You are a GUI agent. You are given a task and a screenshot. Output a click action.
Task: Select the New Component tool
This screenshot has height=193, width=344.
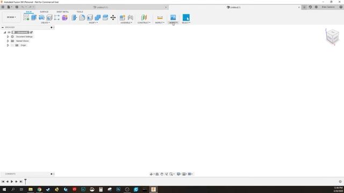pos(123,18)
